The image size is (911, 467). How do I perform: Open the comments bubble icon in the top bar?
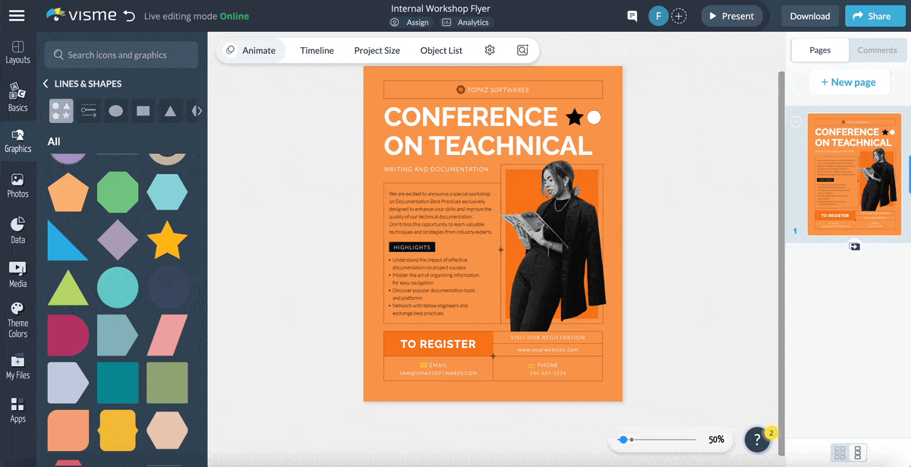click(x=632, y=15)
